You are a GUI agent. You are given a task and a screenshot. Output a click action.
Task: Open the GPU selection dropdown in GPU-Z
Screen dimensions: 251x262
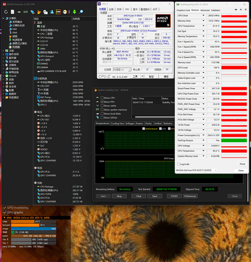196,170
